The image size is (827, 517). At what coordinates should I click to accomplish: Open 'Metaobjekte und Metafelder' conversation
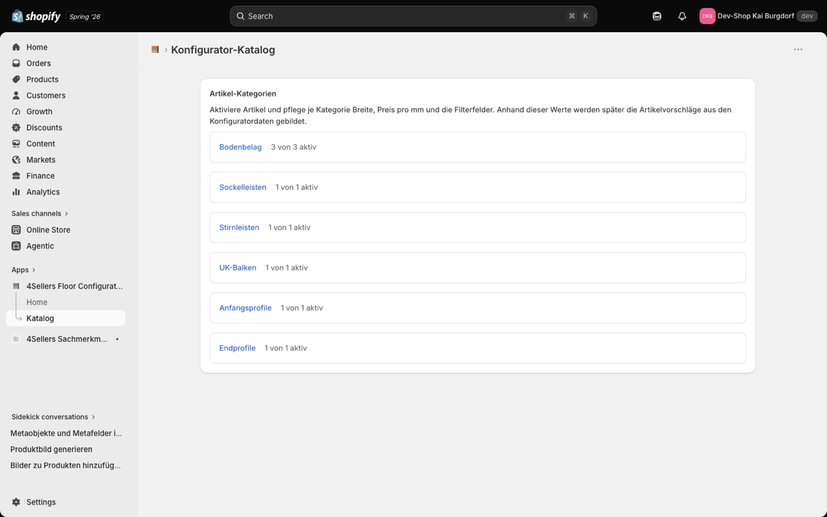point(66,433)
